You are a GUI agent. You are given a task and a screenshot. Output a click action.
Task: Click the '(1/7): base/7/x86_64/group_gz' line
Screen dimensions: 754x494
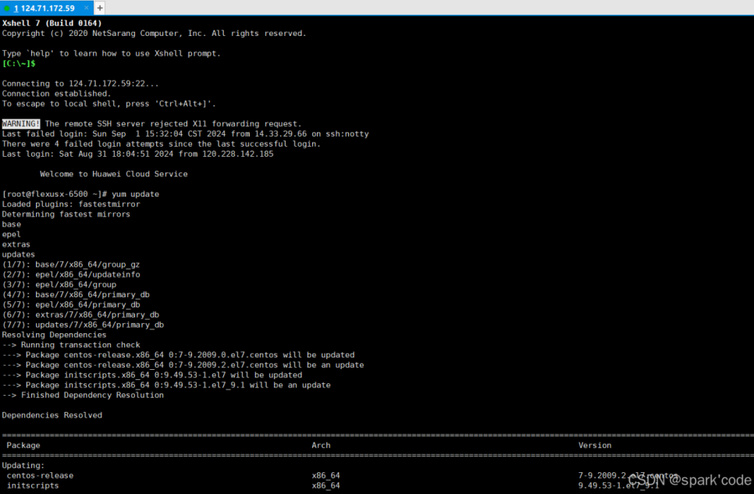coord(71,265)
